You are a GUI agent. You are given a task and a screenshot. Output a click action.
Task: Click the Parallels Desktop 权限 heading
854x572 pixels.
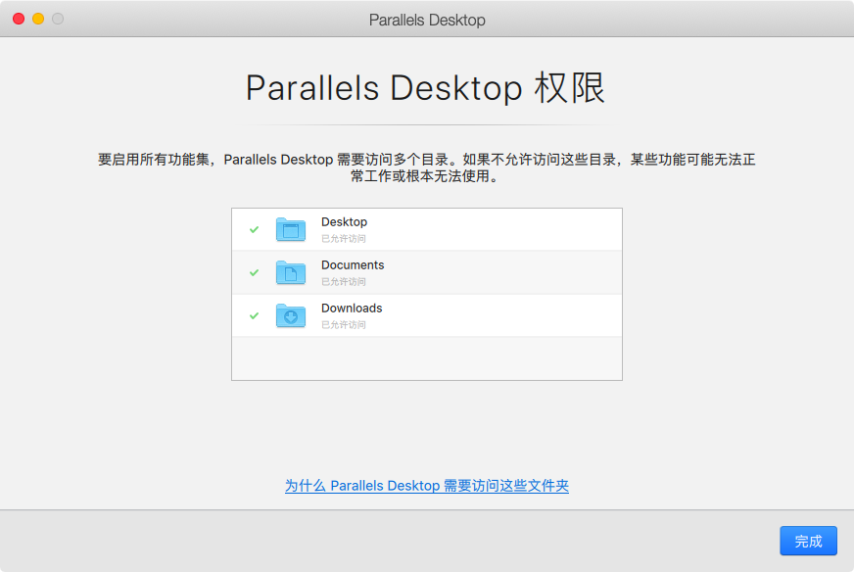tap(426, 88)
